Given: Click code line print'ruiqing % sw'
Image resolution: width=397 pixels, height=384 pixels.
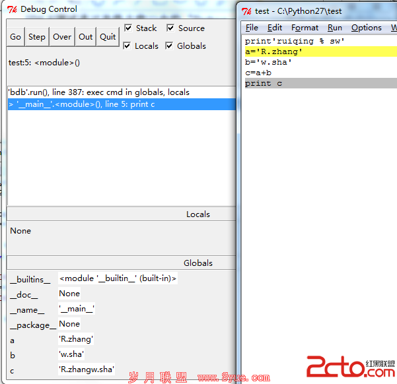Looking at the screenshot, I should click(x=295, y=41).
